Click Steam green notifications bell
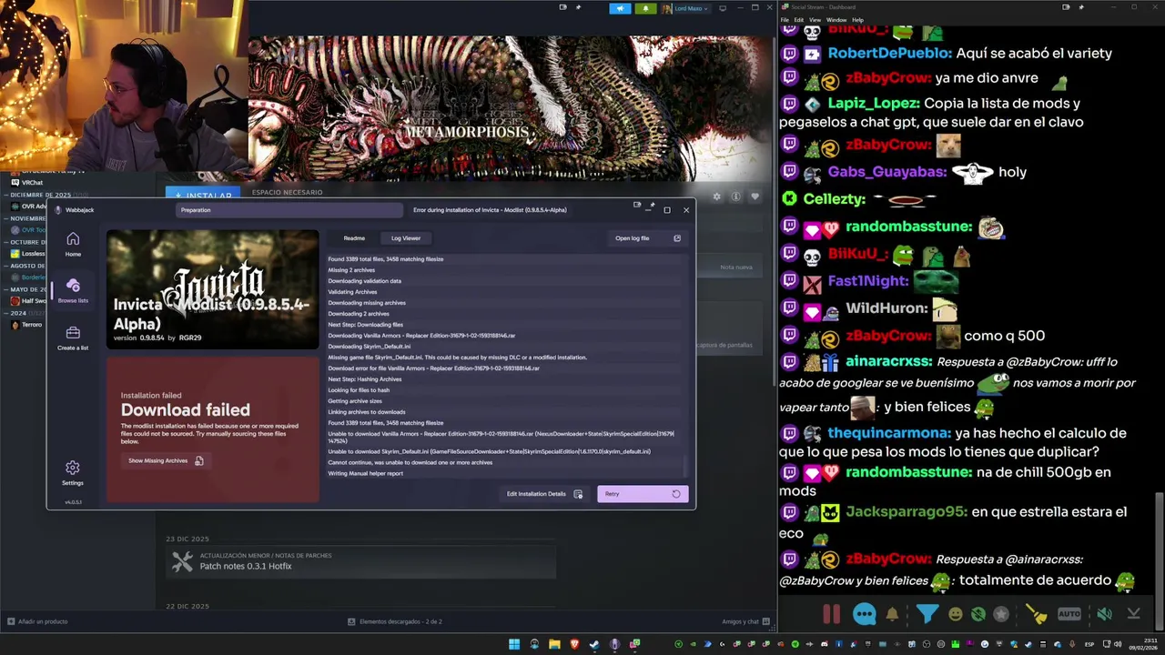The image size is (1165, 655). (645, 8)
